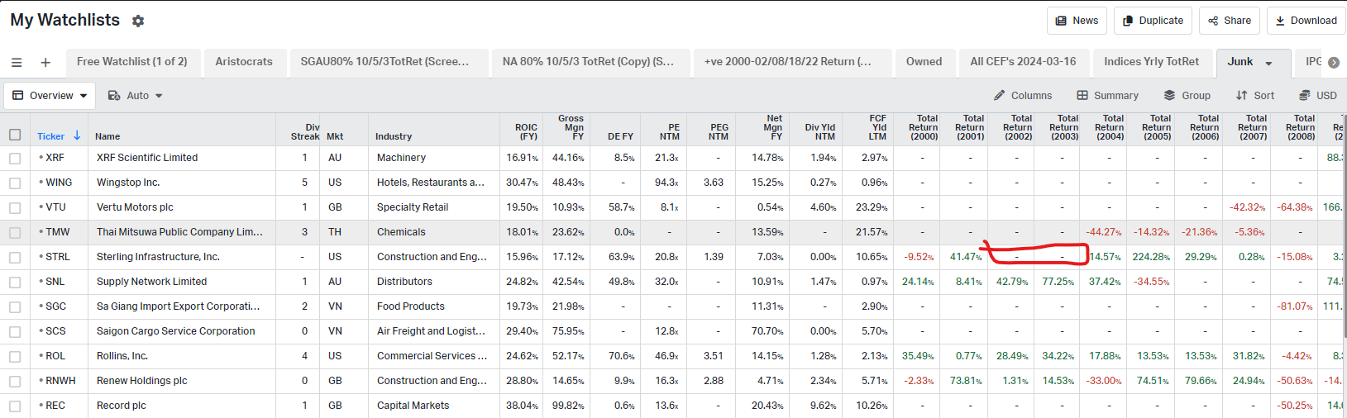This screenshot has height=418, width=1347.
Task: Change currency from USD
Action: tap(1317, 96)
